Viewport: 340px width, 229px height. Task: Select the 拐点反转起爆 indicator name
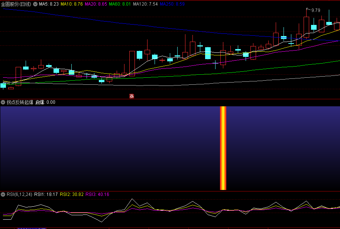click(20, 102)
